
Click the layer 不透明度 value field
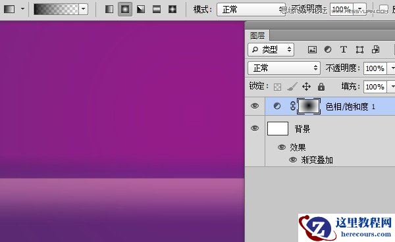375,68
